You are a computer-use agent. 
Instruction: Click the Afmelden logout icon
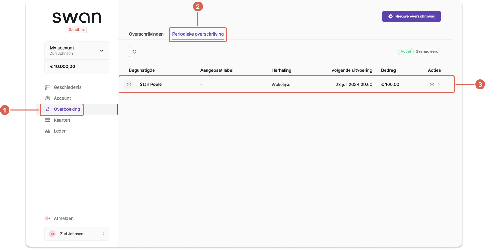tap(47, 218)
